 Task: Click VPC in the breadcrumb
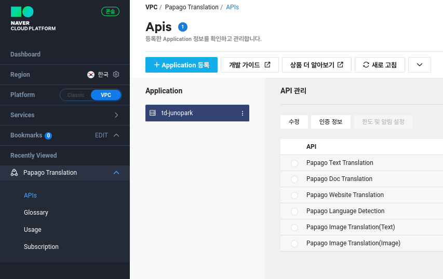[152, 7]
